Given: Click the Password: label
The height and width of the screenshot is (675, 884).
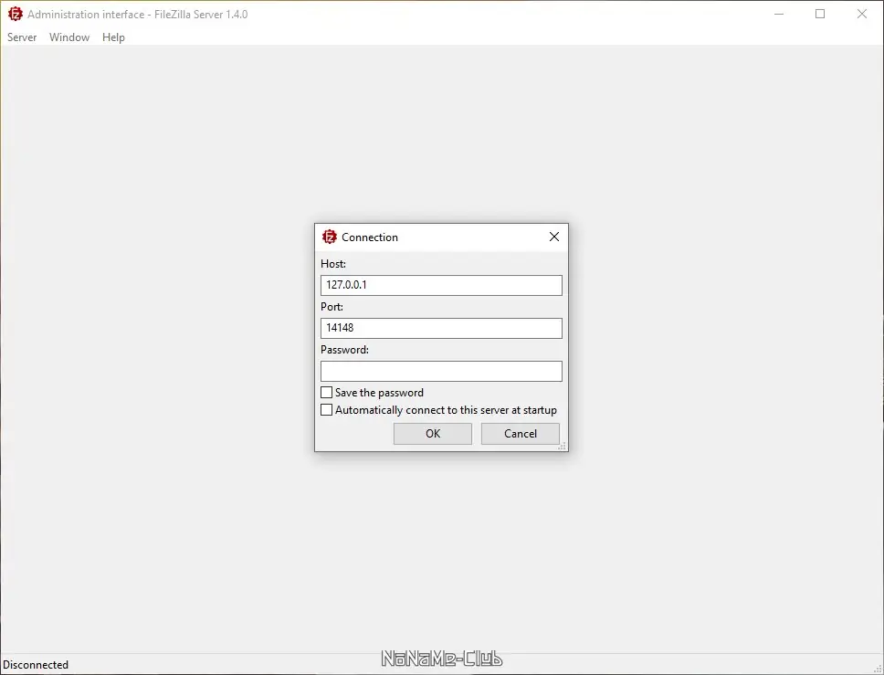Looking at the screenshot, I should [x=344, y=350].
